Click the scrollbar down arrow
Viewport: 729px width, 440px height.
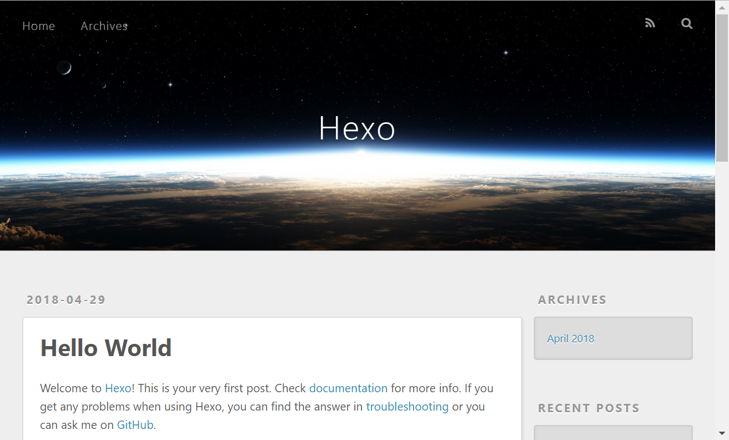point(722,433)
